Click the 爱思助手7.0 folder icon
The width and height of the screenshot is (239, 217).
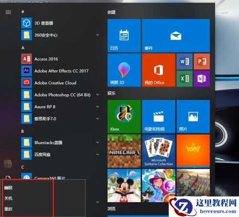click(x=26, y=119)
